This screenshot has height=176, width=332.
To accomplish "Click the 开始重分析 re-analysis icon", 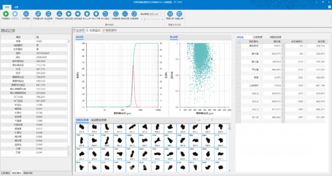I will pos(37,14).
